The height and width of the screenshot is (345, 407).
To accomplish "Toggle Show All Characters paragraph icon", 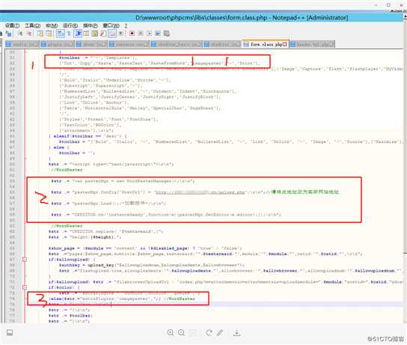I will click(69, 33).
